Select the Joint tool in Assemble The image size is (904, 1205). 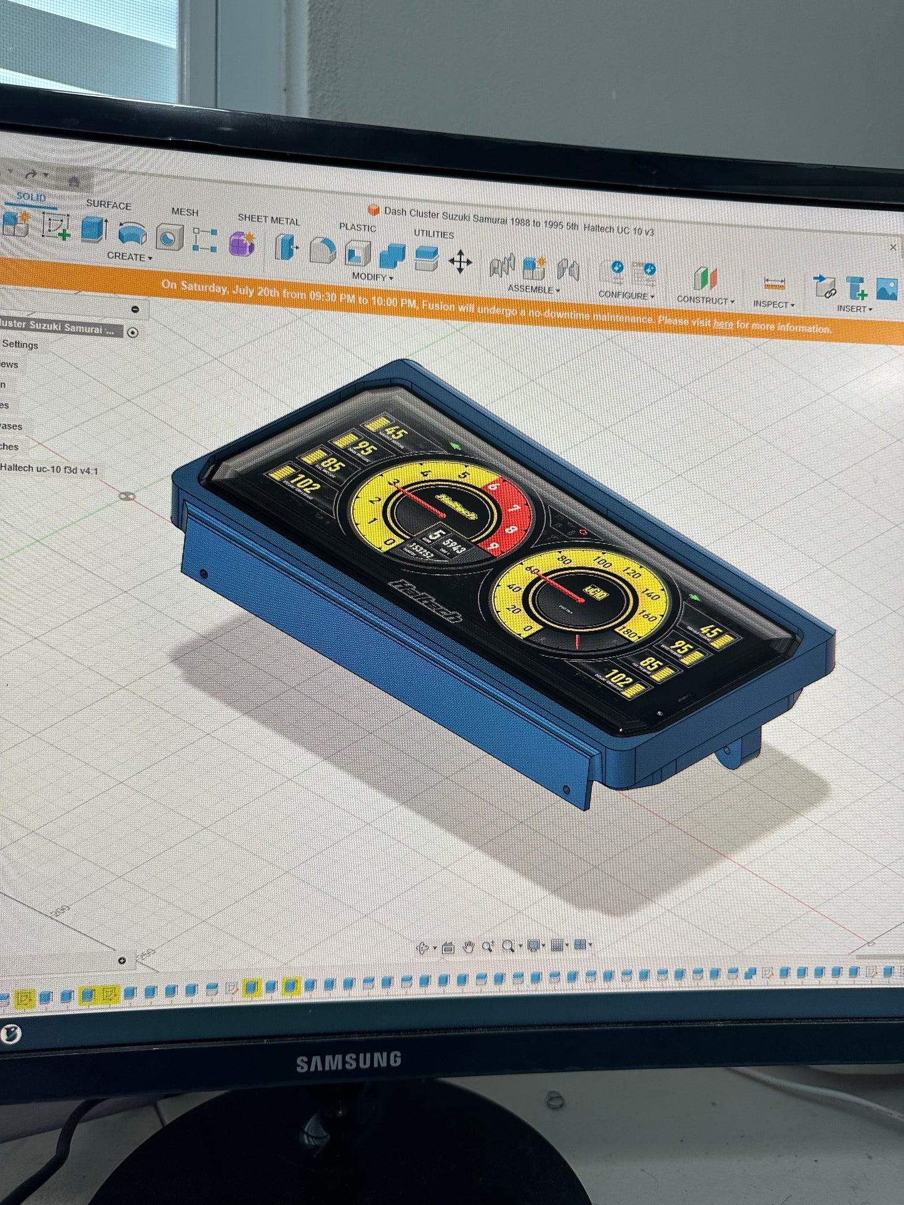click(502, 266)
